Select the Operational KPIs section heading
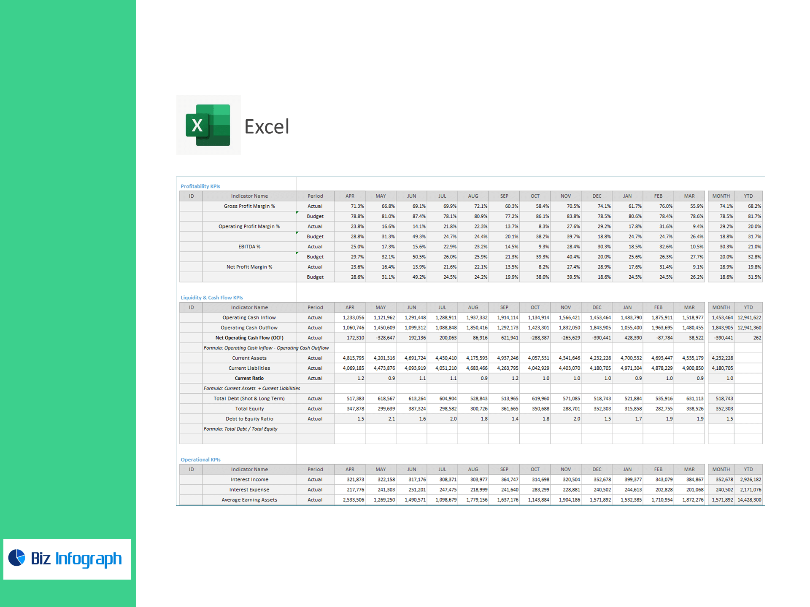The height and width of the screenshot is (607, 810). click(200, 459)
